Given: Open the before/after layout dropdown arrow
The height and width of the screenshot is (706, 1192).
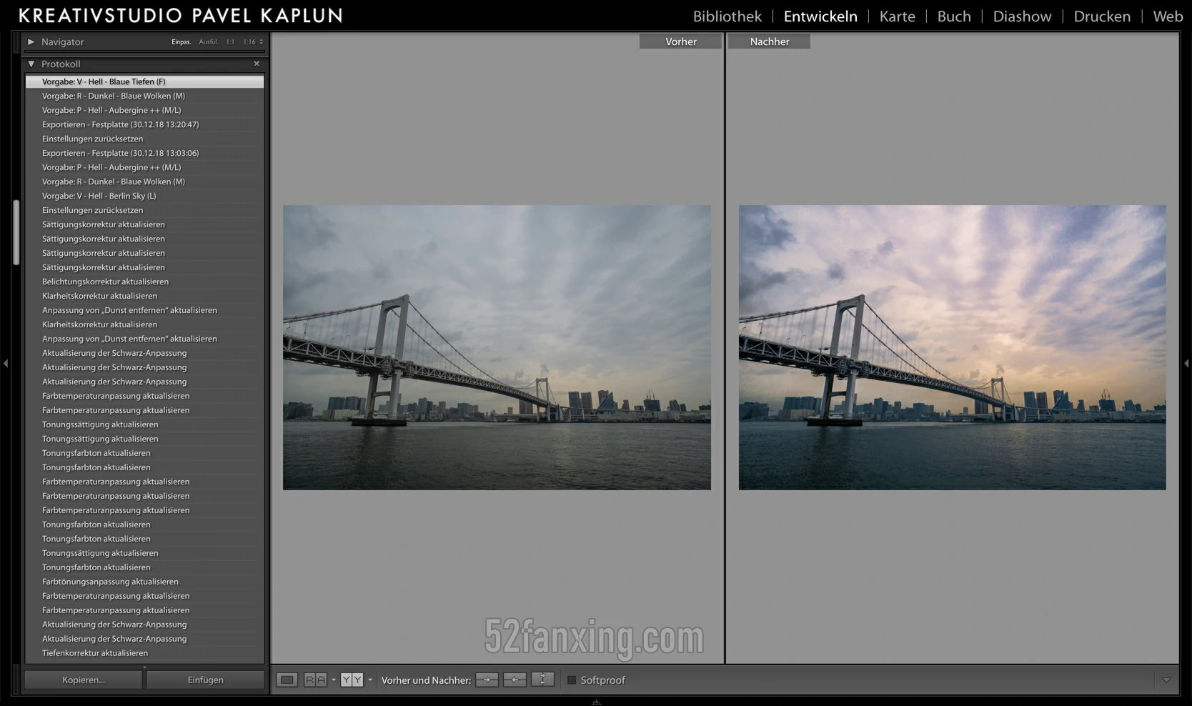Looking at the screenshot, I should coord(370,680).
